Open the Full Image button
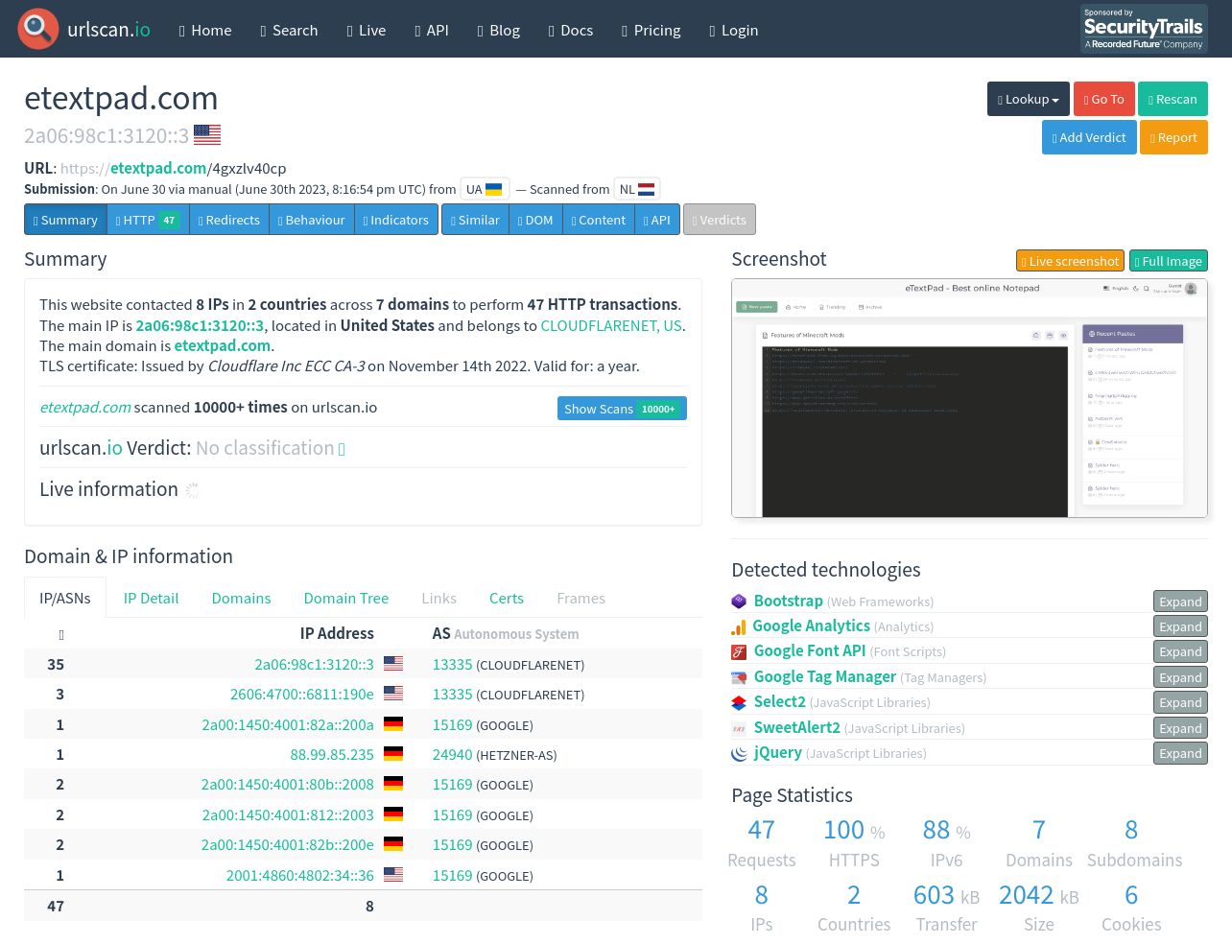 [1168, 261]
